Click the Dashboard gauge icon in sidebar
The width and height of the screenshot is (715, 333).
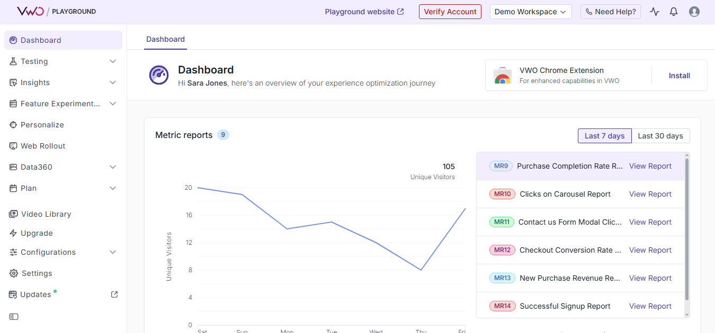pyautogui.click(x=13, y=40)
